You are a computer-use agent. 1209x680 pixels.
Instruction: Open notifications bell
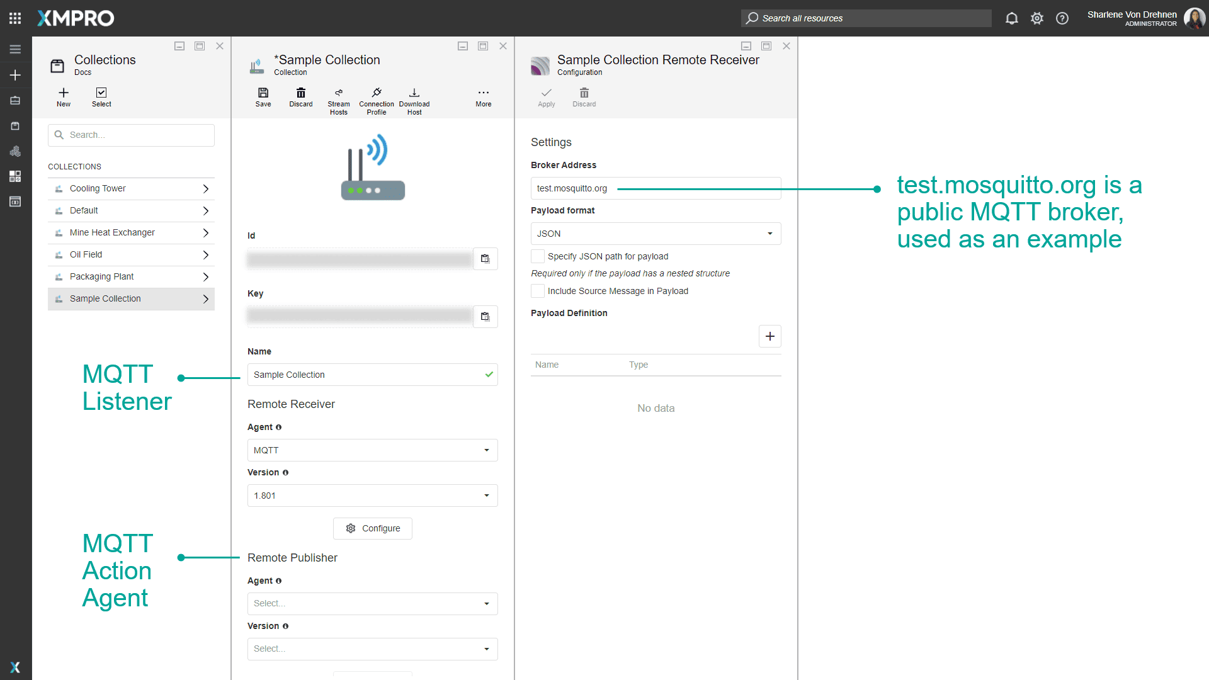1012,18
